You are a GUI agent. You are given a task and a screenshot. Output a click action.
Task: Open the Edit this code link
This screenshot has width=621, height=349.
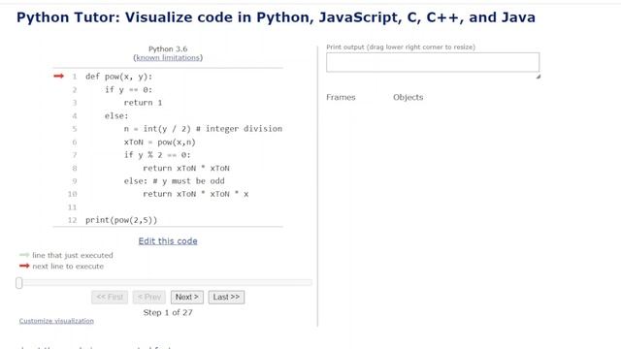click(x=168, y=241)
